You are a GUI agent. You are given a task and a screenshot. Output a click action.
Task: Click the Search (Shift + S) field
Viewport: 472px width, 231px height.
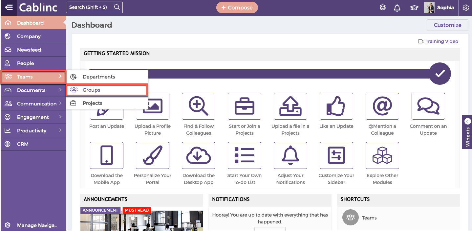coord(94,7)
